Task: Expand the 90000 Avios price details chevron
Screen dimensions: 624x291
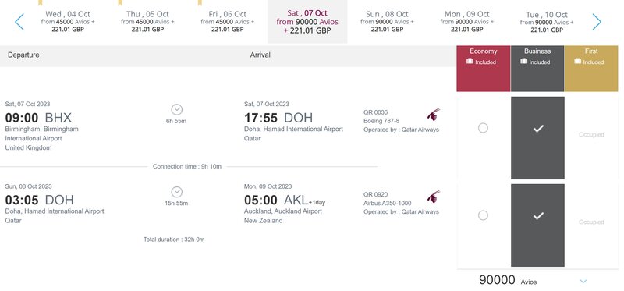Action: (583, 282)
